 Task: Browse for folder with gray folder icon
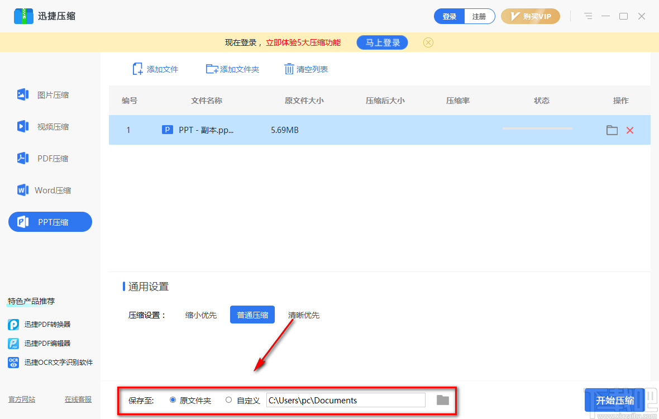pyautogui.click(x=442, y=400)
